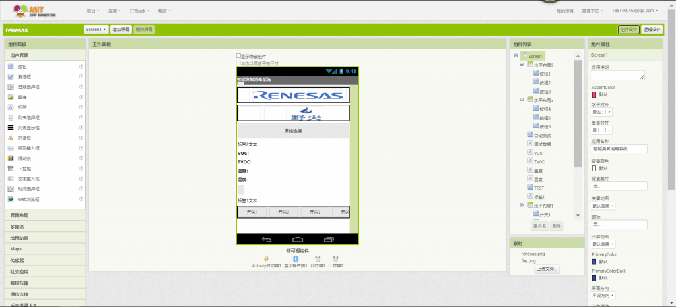The height and width of the screenshot is (307, 676).
Task: Click the Activity启动器1 non-visible component
Action: 266,259
